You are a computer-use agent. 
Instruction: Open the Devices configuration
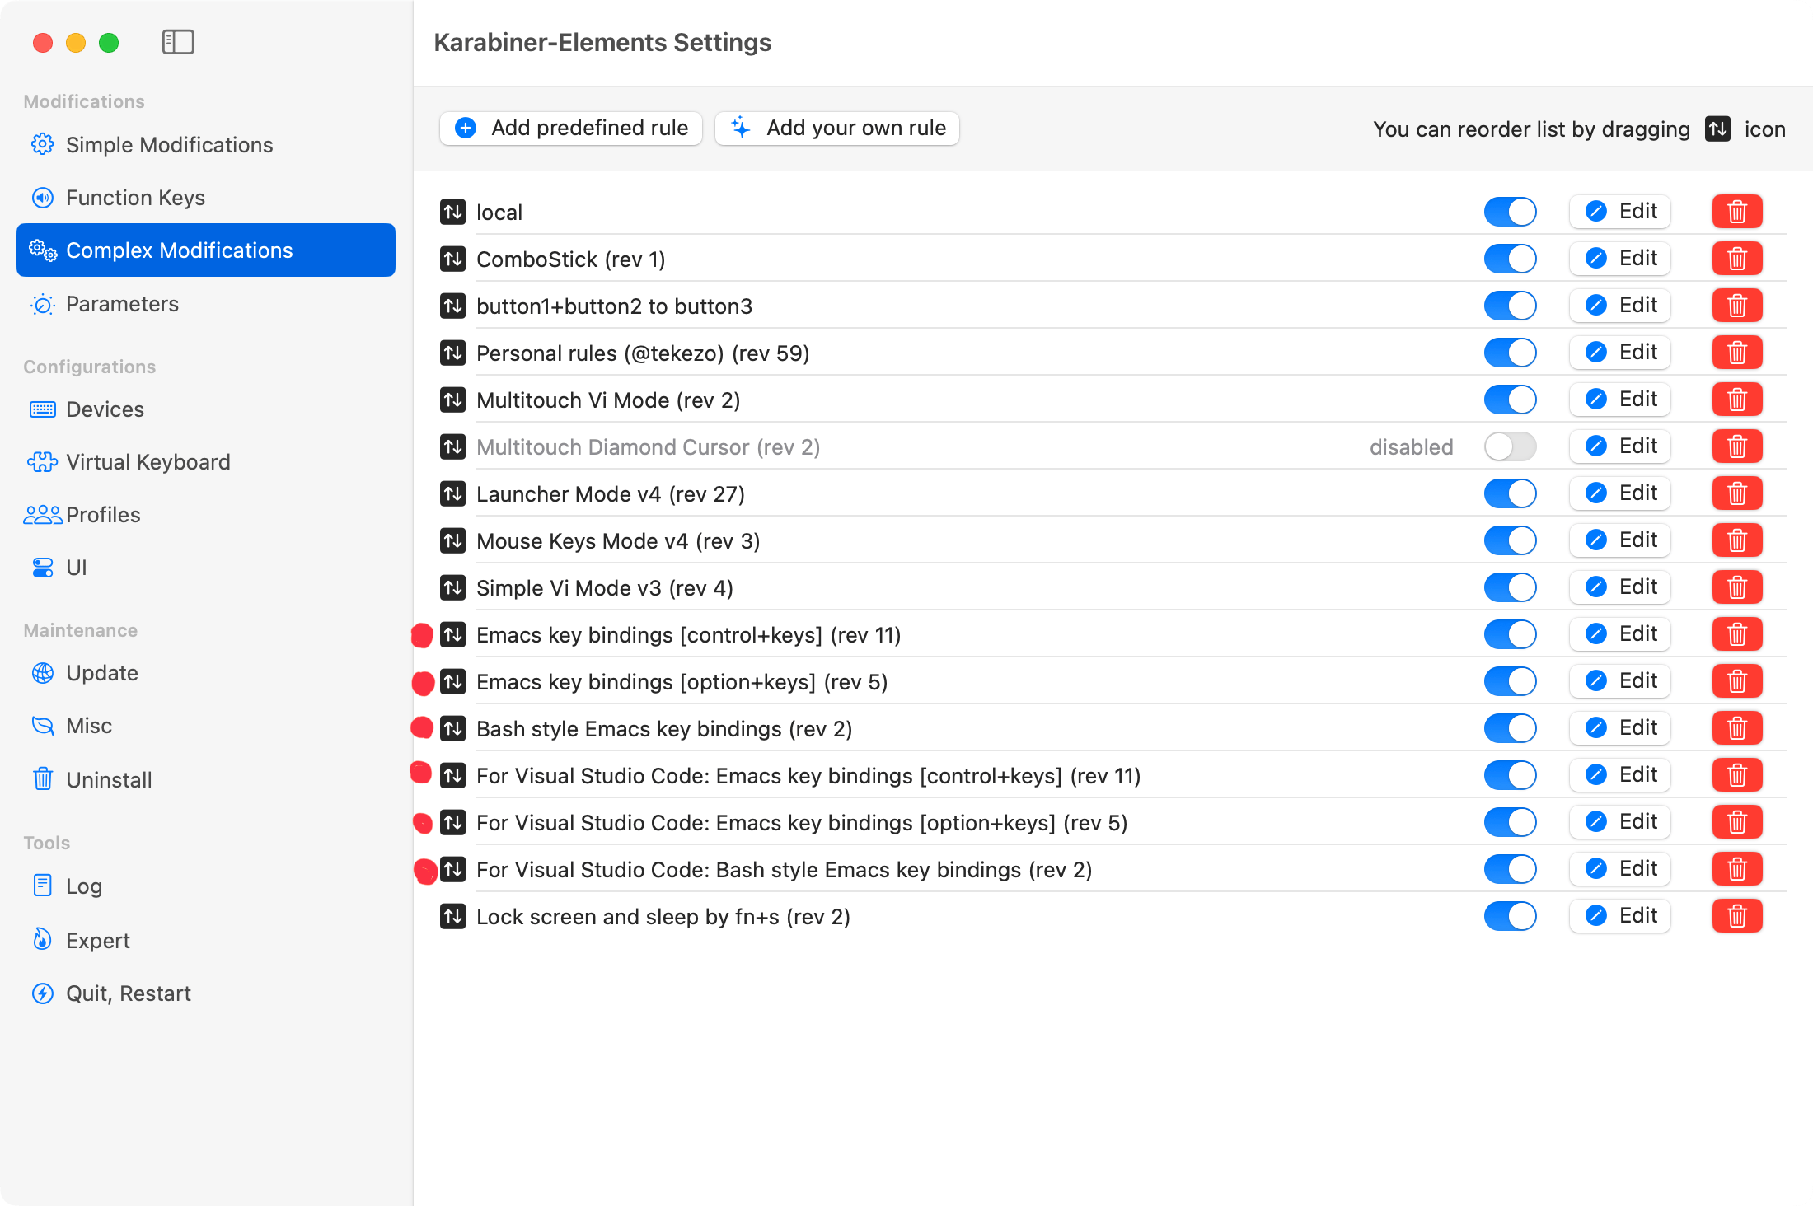[x=206, y=409]
